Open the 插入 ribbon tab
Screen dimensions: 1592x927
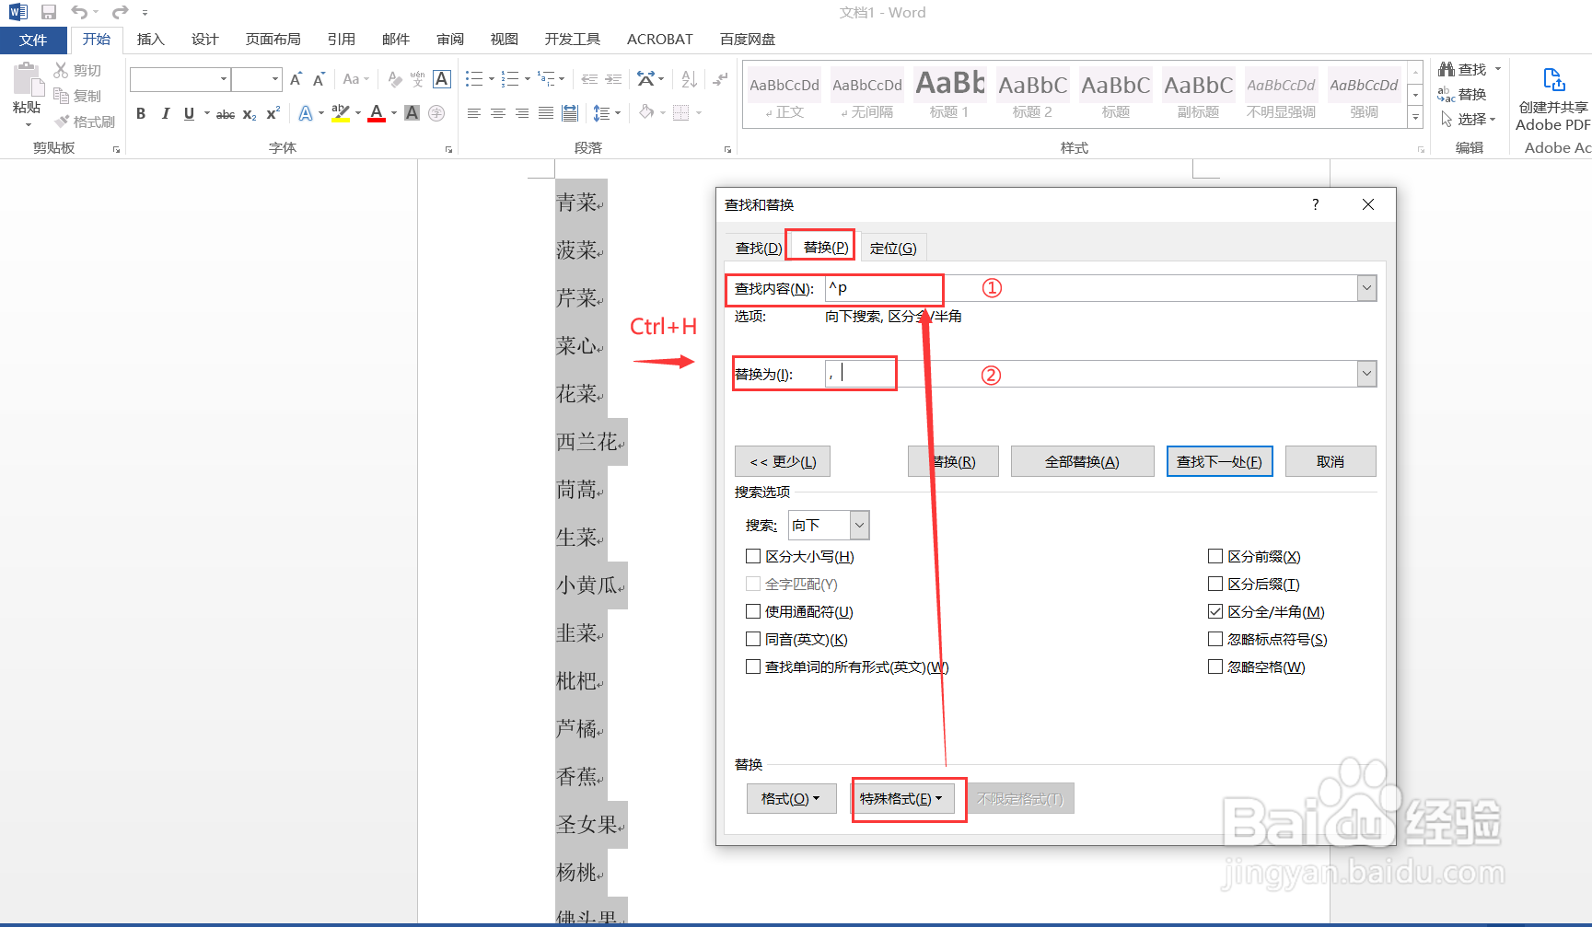(x=150, y=39)
